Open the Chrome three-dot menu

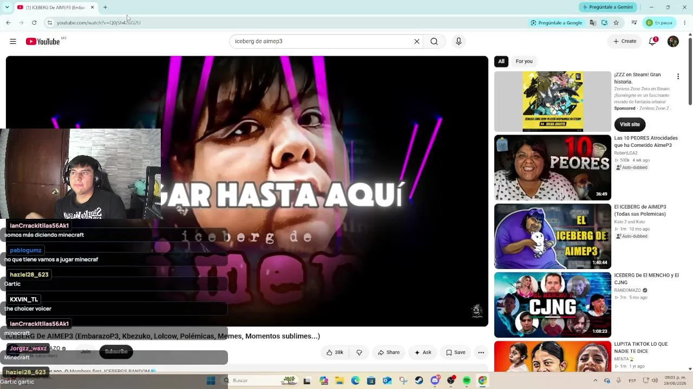tap(685, 23)
